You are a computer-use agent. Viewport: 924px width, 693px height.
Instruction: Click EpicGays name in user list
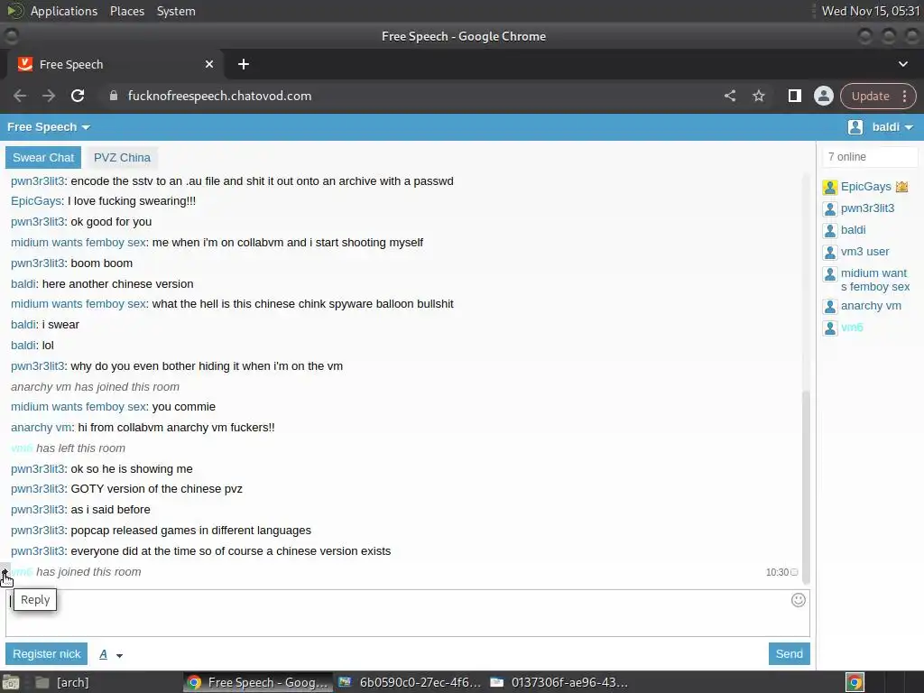click(x=865, y=187)
